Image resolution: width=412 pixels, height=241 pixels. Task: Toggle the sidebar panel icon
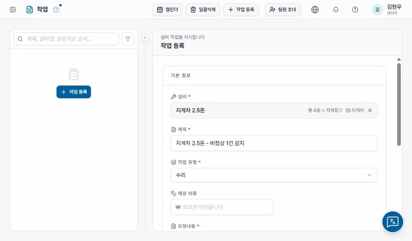(x=12, y=10)
